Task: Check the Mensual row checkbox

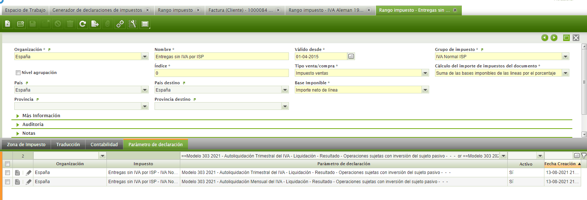Action: tap(7, 182)
